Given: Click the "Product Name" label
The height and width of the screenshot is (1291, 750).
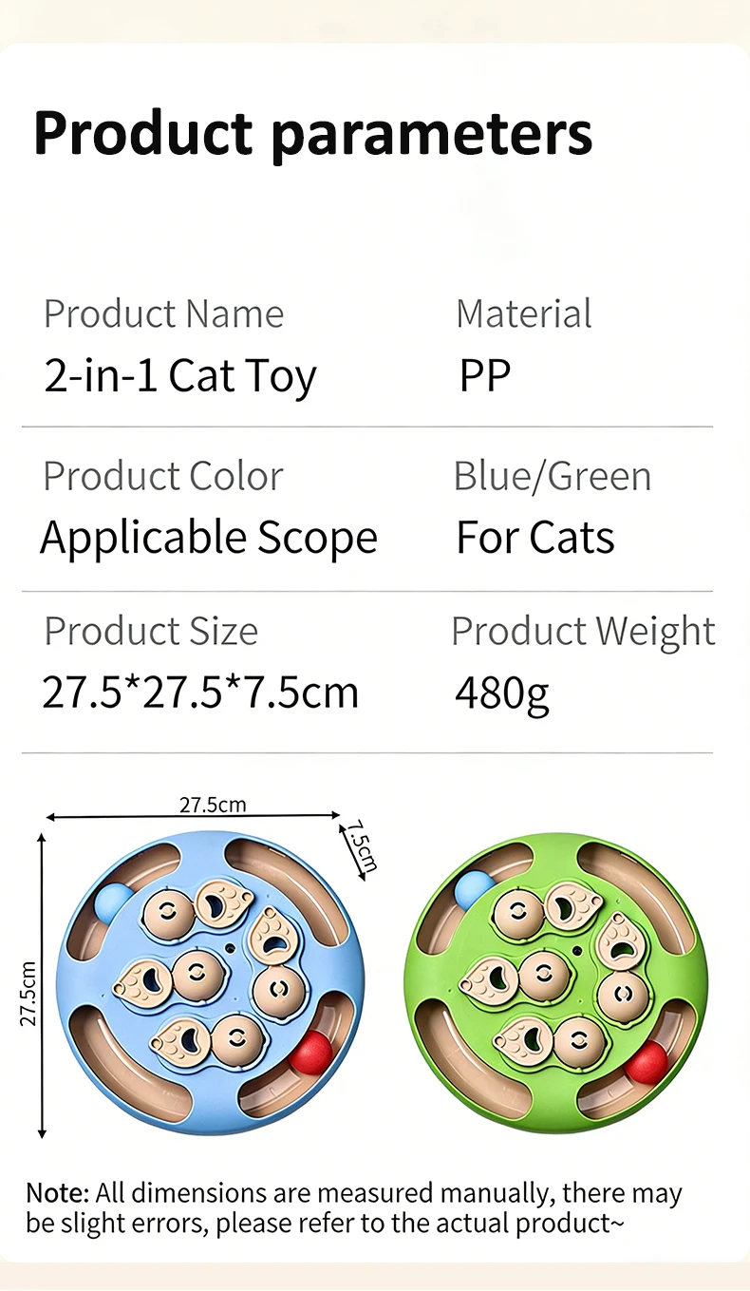Looking at the screenshot, I should click(163, 313).
